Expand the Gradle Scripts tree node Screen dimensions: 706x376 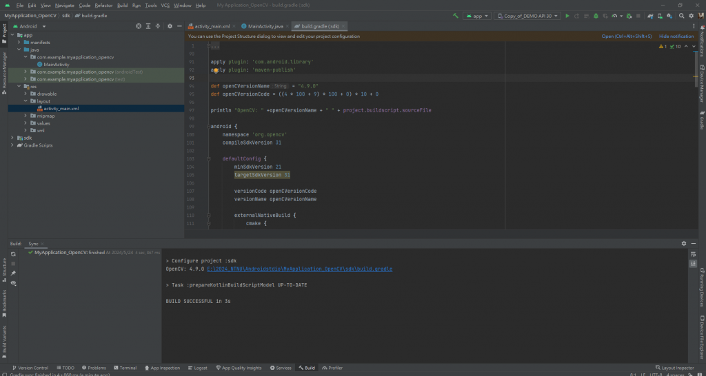(13, 145)
